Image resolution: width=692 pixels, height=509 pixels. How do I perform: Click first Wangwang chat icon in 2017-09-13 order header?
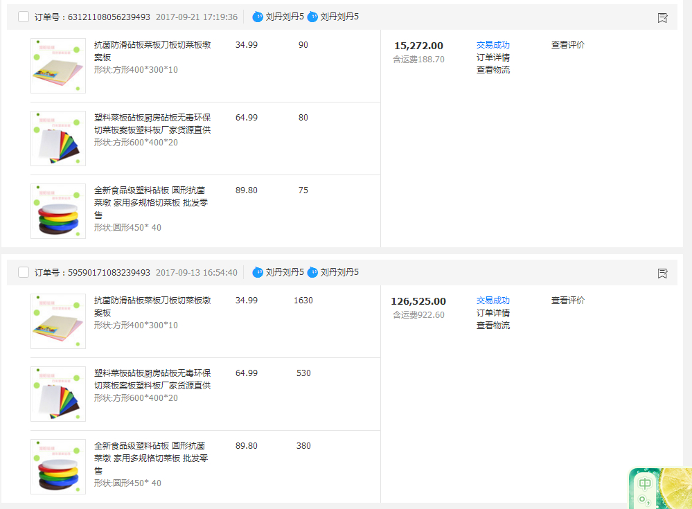(258, 272)
